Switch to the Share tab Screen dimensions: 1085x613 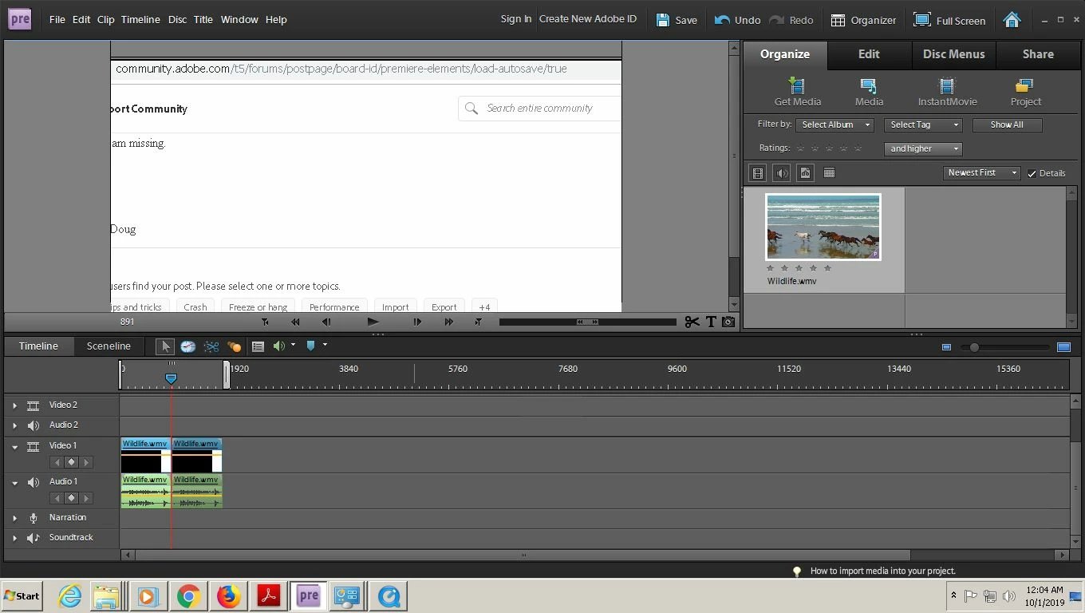pyautogui.click(x=1038, y=54)
